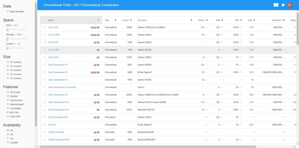The width and height of the screenshot is (299, 148).
Task: Sort table by the Size column
Action: [x=251, y=20]
